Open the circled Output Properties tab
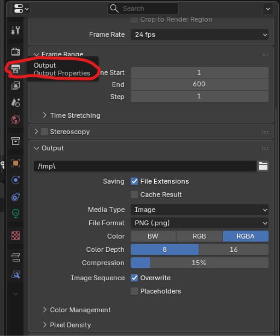The height and width of the screenshot is (336, 280). click(15, 68)
